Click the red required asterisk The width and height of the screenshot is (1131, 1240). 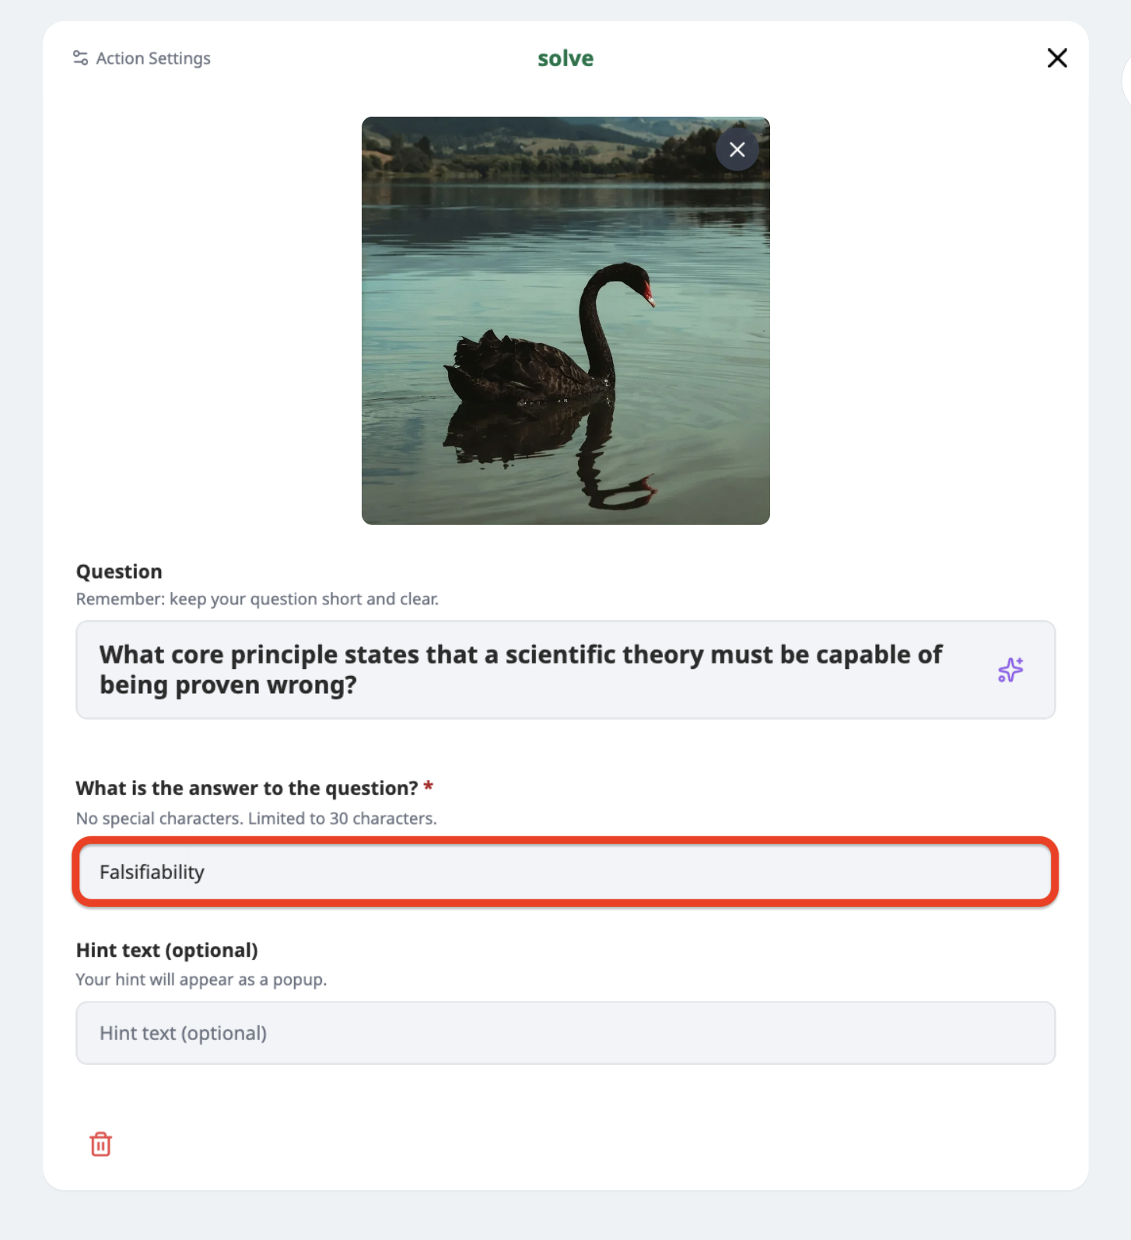[428, 786]
